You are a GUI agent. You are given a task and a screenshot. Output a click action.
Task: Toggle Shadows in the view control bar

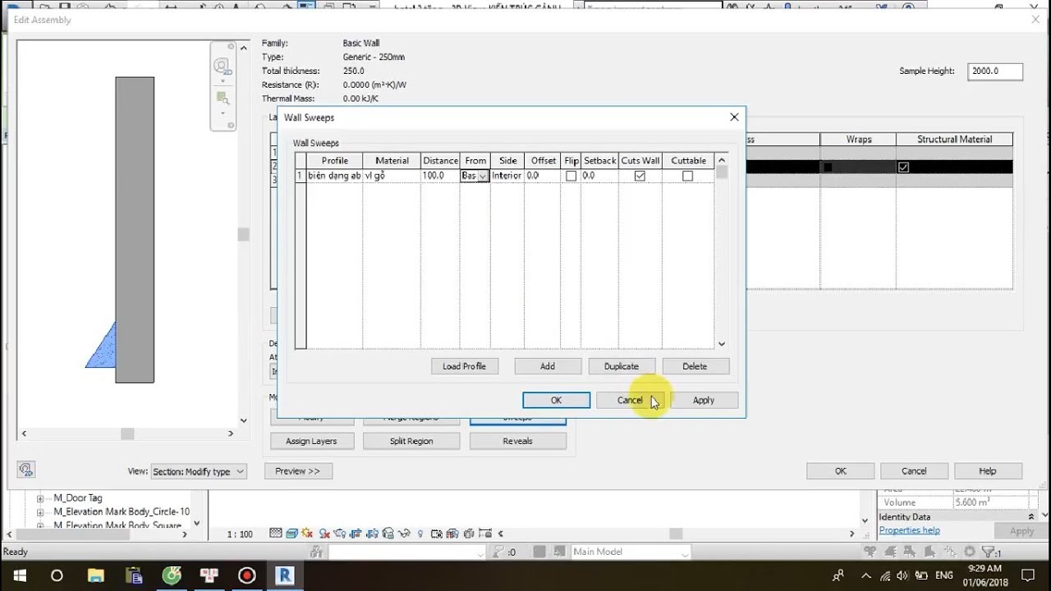pos(324,534)
